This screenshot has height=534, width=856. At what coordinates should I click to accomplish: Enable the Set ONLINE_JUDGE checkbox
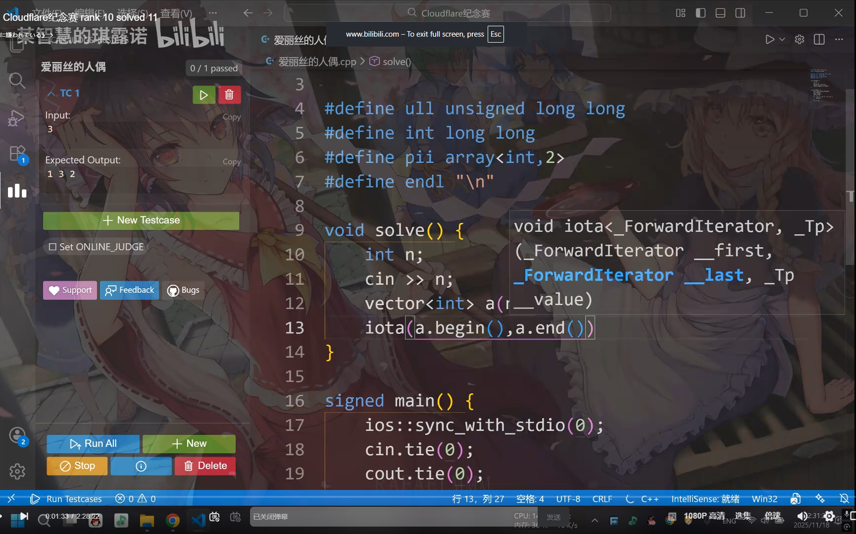(52, 247)
